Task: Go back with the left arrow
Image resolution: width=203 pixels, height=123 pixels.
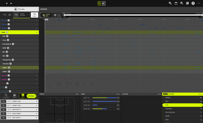Action: click(7, 3)
